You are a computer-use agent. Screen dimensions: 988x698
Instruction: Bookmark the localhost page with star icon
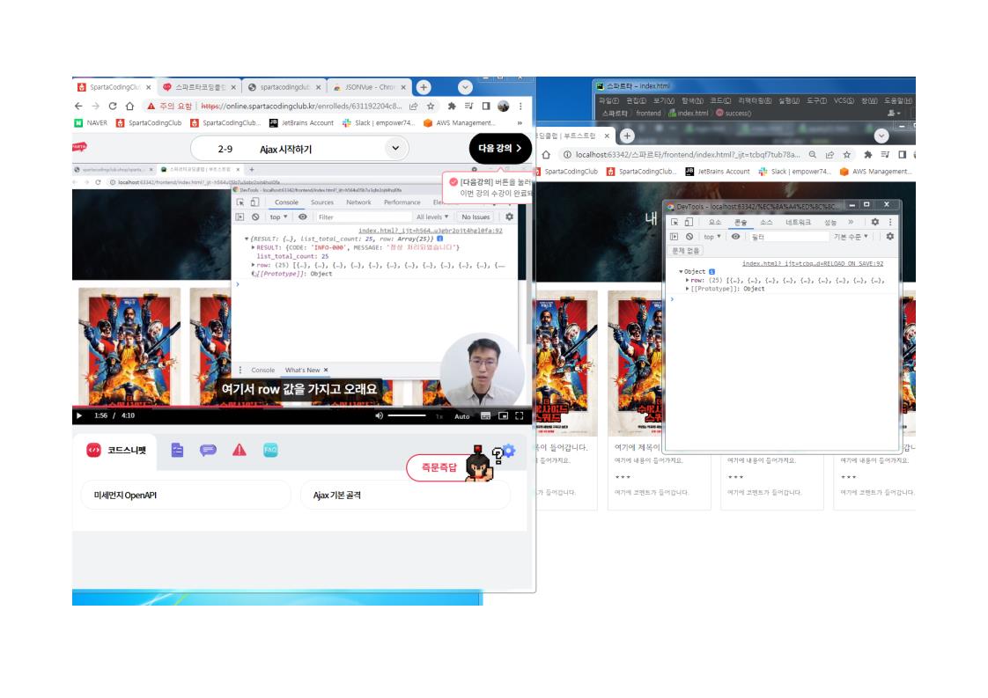click(x=847, y=154)
